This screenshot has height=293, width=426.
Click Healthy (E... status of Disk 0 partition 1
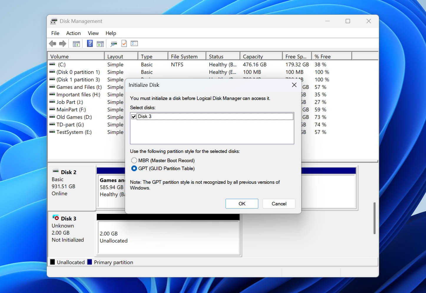[x=223, y=72]
